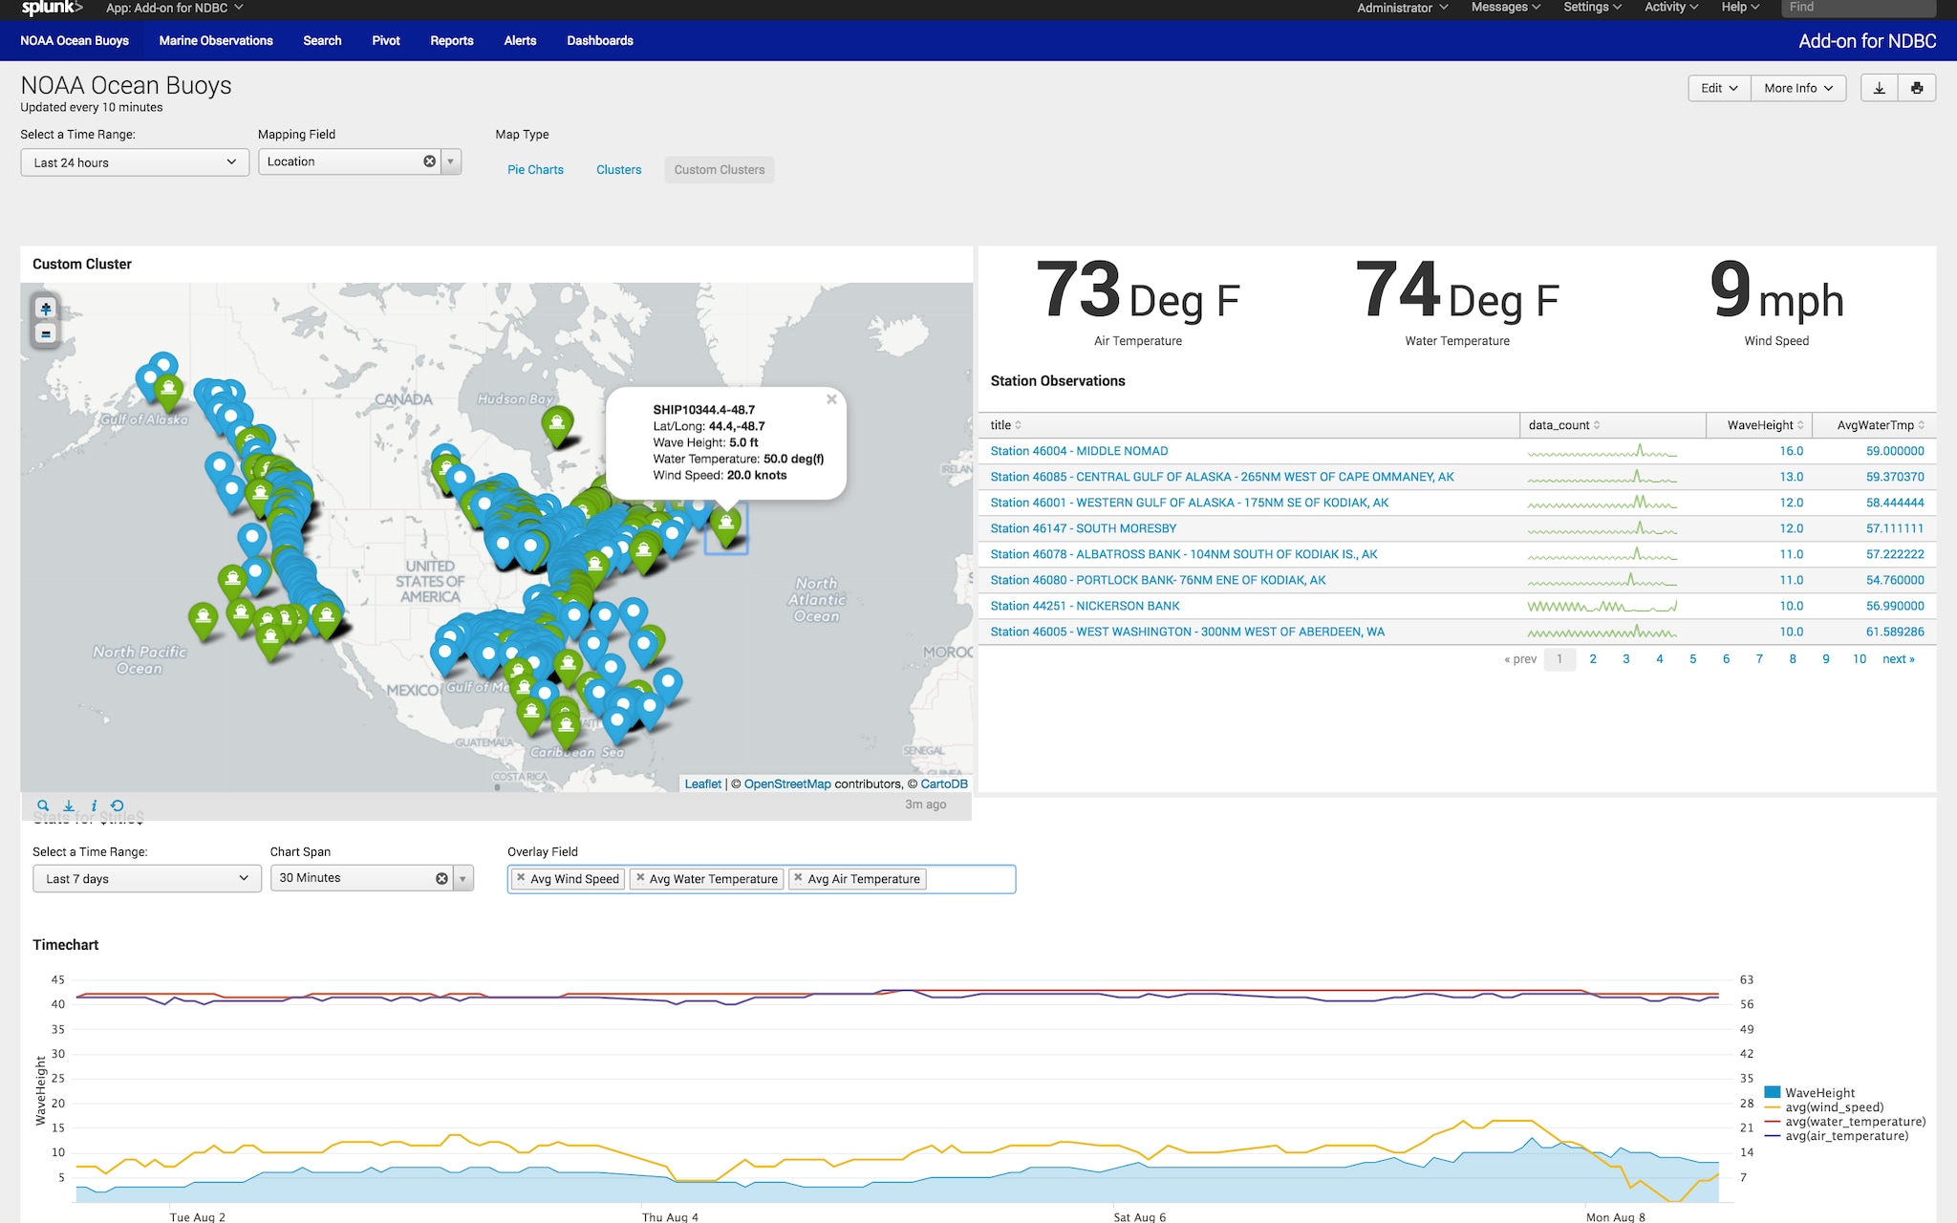Open Last 24 hours time range dropdown
The height and width of the screenshot is (1223, 1957).
pyautogui.click(x=135, y=162)
